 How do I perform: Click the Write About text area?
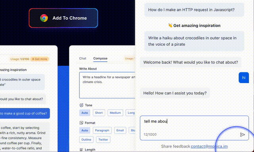point(107,85)
